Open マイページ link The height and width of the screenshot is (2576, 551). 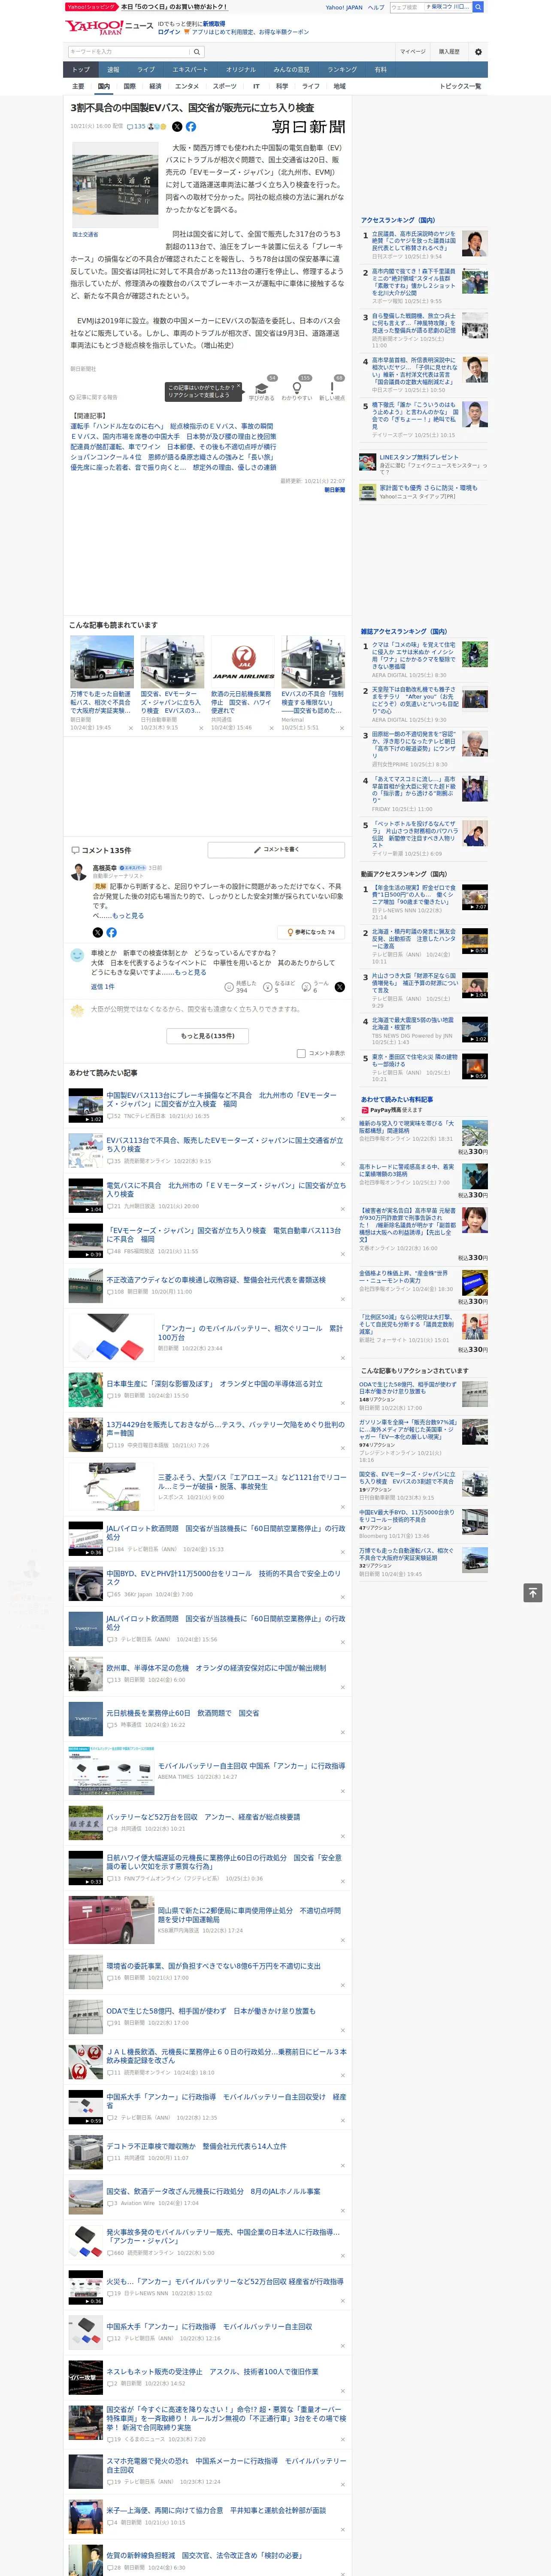click(x=413, y=51)
